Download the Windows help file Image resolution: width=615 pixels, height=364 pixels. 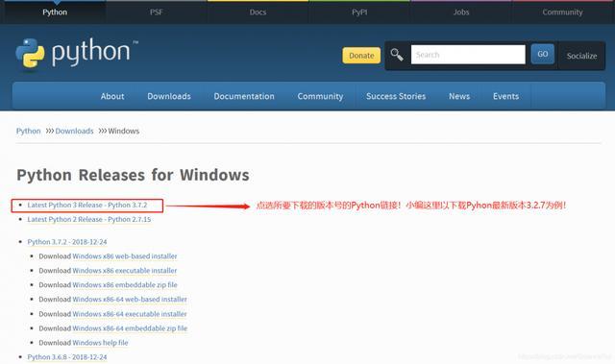click(x=100, y=343)
